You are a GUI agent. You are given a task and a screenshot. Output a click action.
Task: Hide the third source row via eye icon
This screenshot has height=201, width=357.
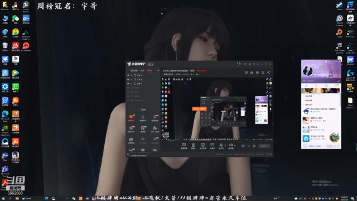[128, 84]
